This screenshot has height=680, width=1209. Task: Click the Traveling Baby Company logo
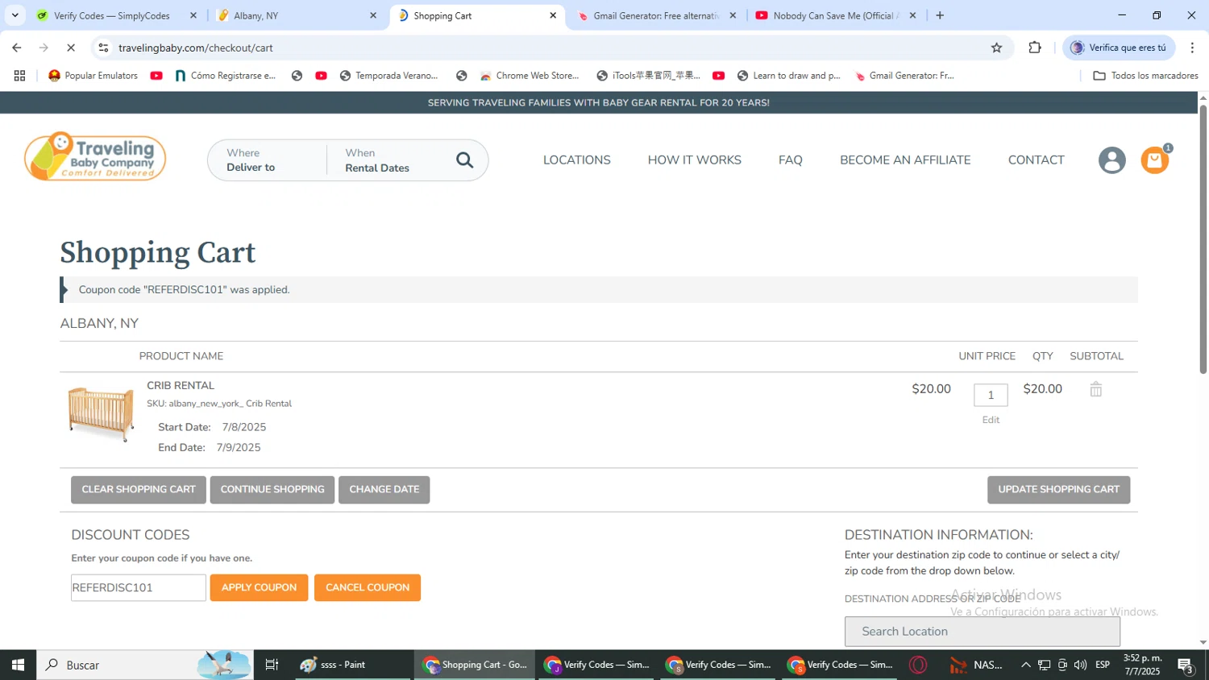pos(95,156)
